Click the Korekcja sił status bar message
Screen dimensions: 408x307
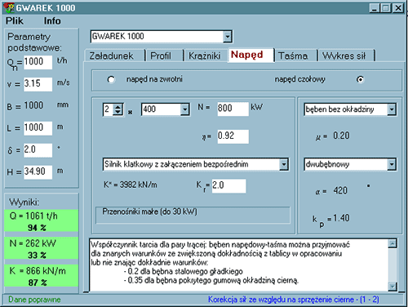(294, 300)
